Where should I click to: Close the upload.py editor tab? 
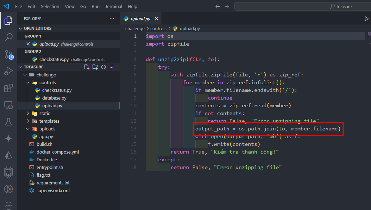pyautogui.click(x=157, y=19)
